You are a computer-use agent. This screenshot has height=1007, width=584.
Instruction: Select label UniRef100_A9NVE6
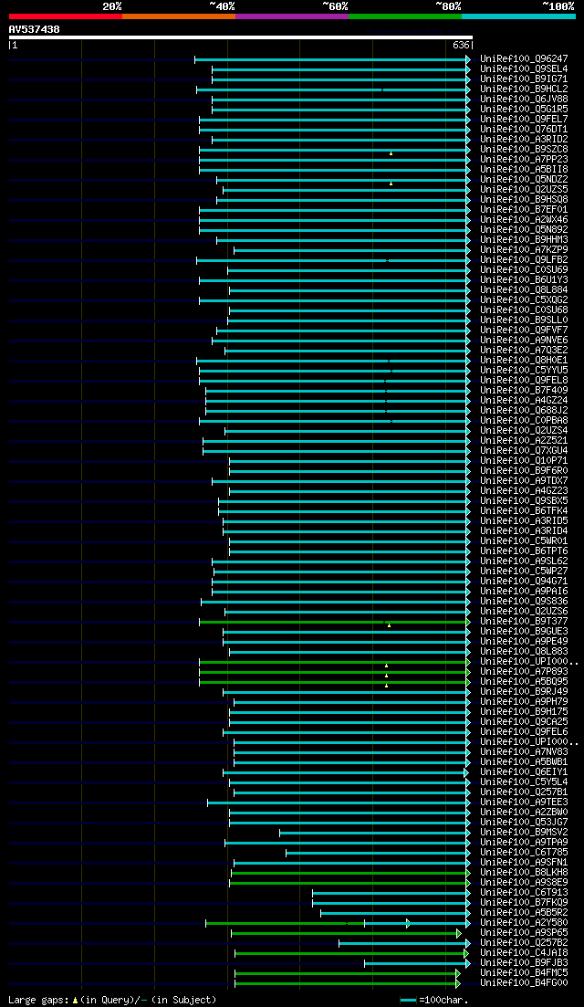(x=524, y=341)
